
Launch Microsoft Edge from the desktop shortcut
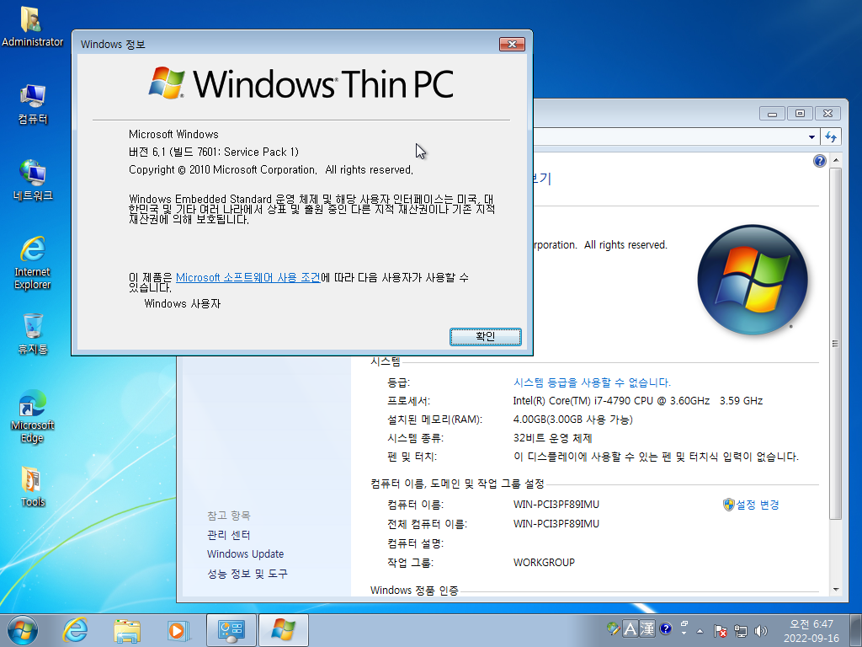33,416
